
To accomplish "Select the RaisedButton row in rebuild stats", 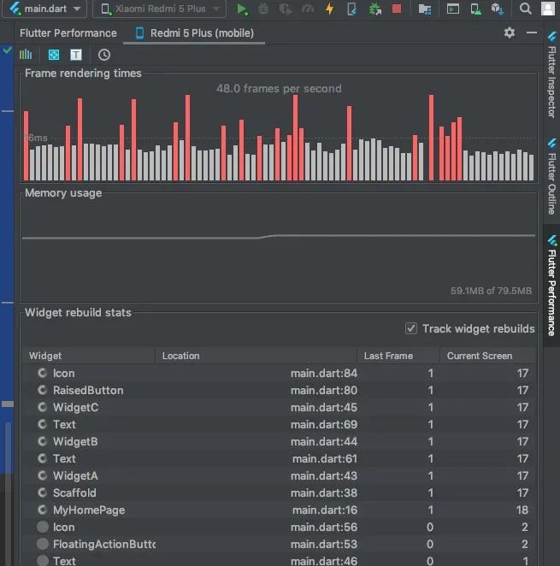I will pyautogui.click(x=88, y=390).
